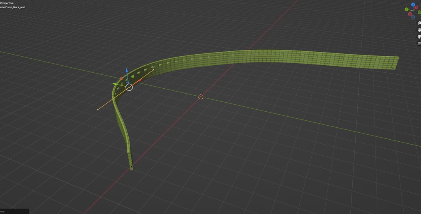Click the Perspective view label text
The height and width of the screenshot is (214, 421).
(x=7, y=3)
